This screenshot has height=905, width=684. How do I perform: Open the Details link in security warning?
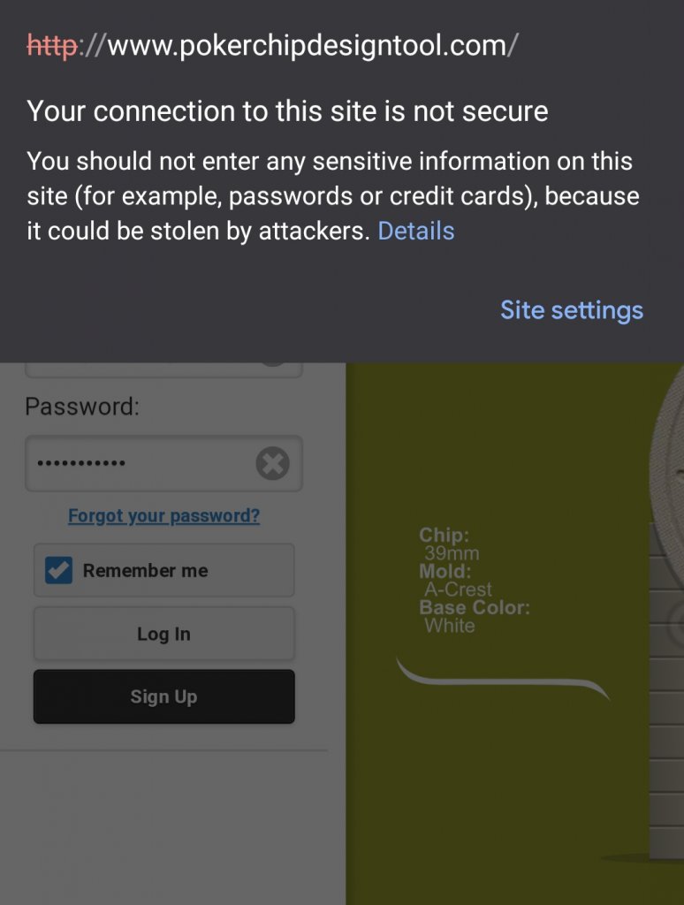click(x=415, y=232)
